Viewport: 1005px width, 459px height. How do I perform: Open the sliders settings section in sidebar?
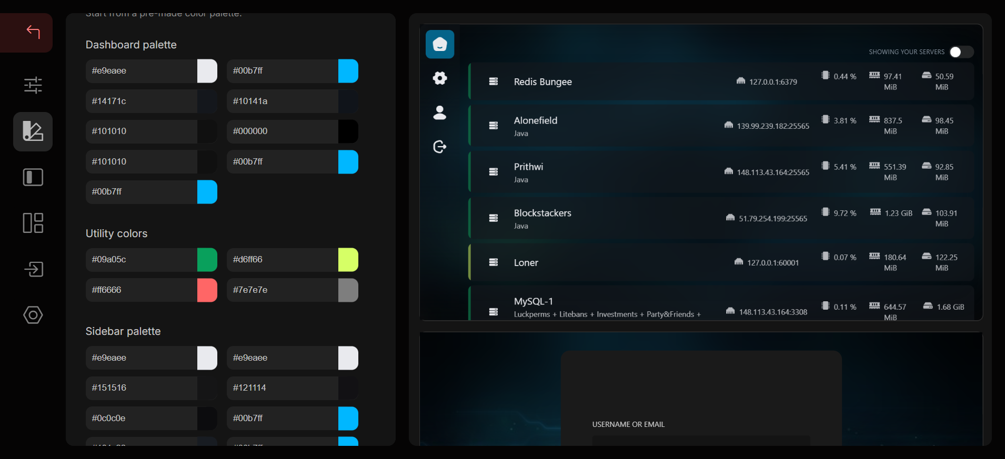pyautogui.click(x=33, y=85)
